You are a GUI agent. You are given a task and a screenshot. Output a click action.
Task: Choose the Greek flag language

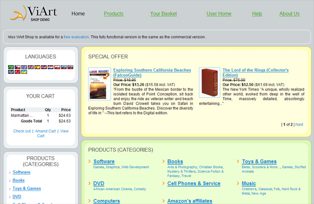coord(24,67)
